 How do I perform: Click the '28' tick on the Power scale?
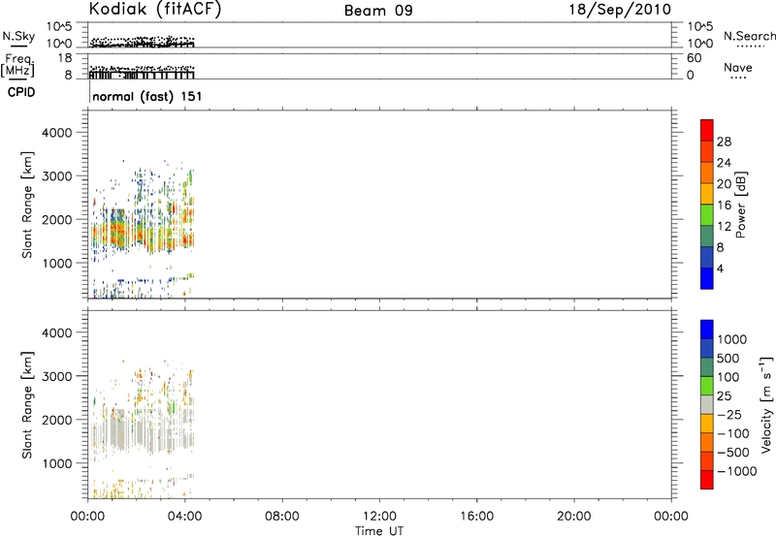tap(724, 142)
